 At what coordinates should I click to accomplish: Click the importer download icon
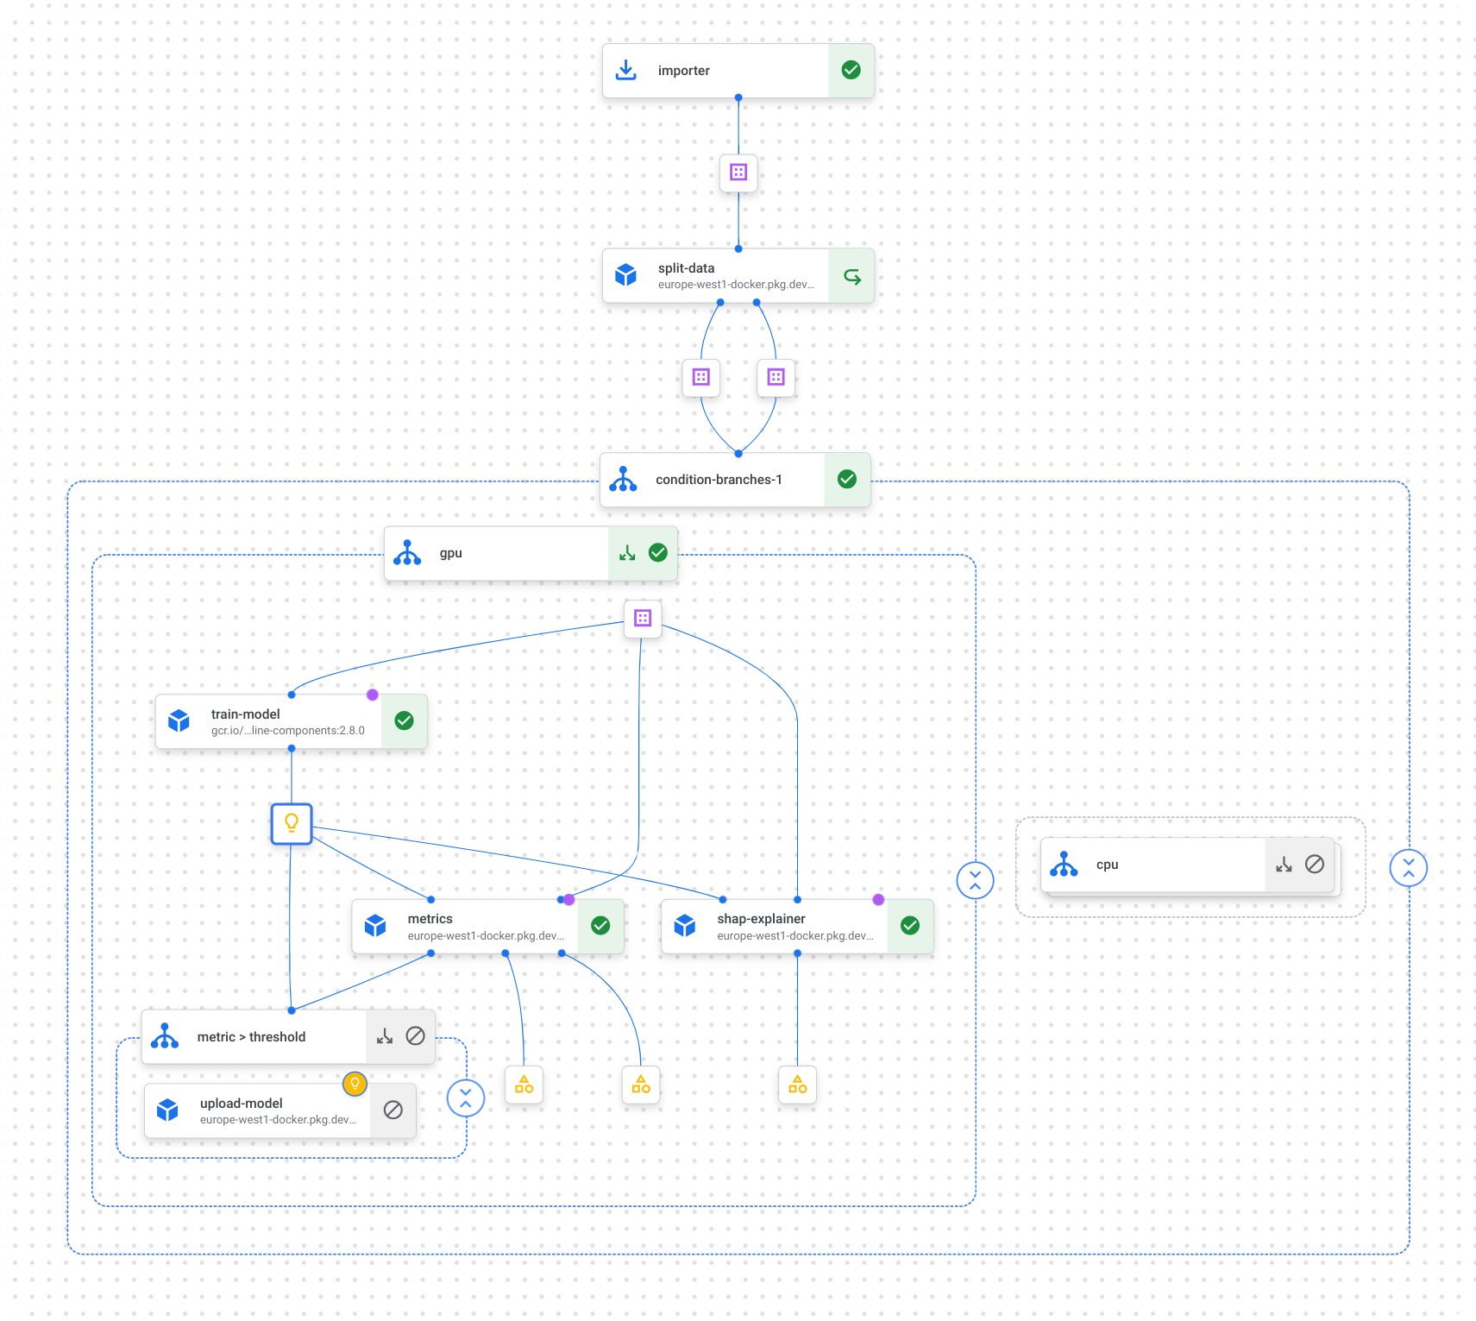(x=626, y=71)
